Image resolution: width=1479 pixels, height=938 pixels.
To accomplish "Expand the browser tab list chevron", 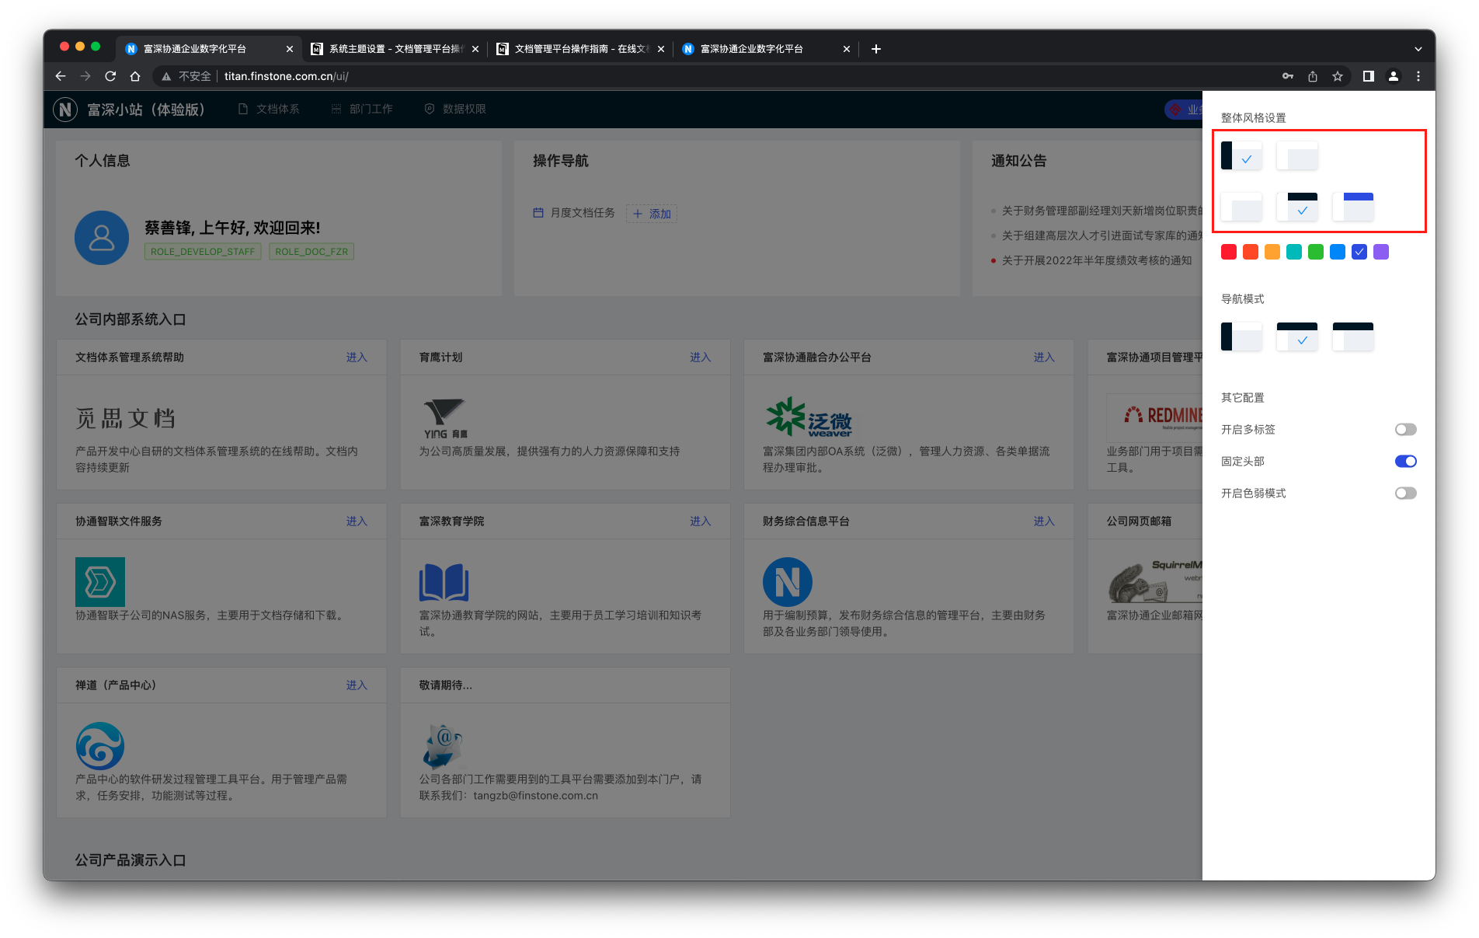I will pos(1418,49).
